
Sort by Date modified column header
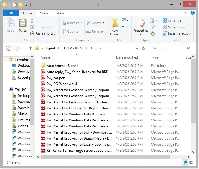pos(127,57)
